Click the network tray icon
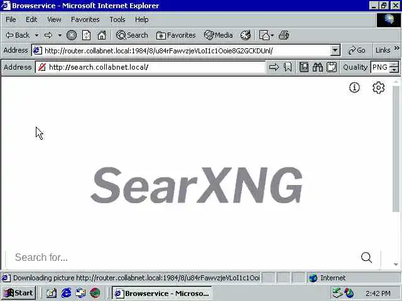Screen dimensions: 402x301 tap(337, 293)
